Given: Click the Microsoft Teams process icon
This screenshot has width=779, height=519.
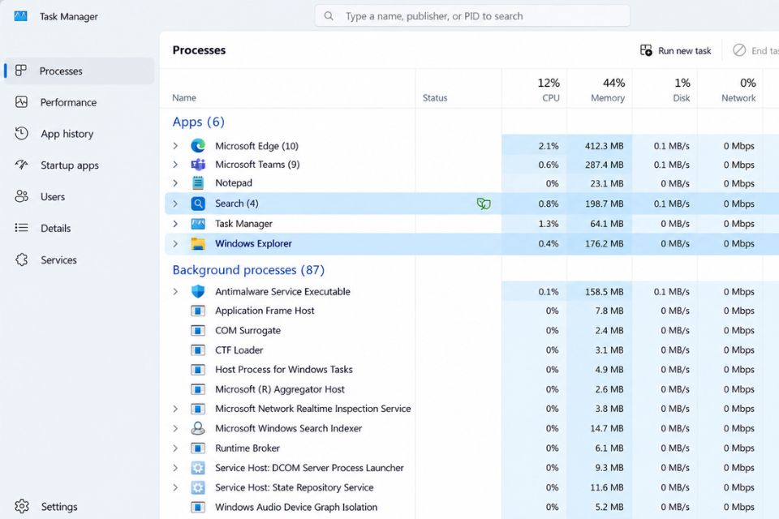Looking at the screenshot, I should pos(198,165).
